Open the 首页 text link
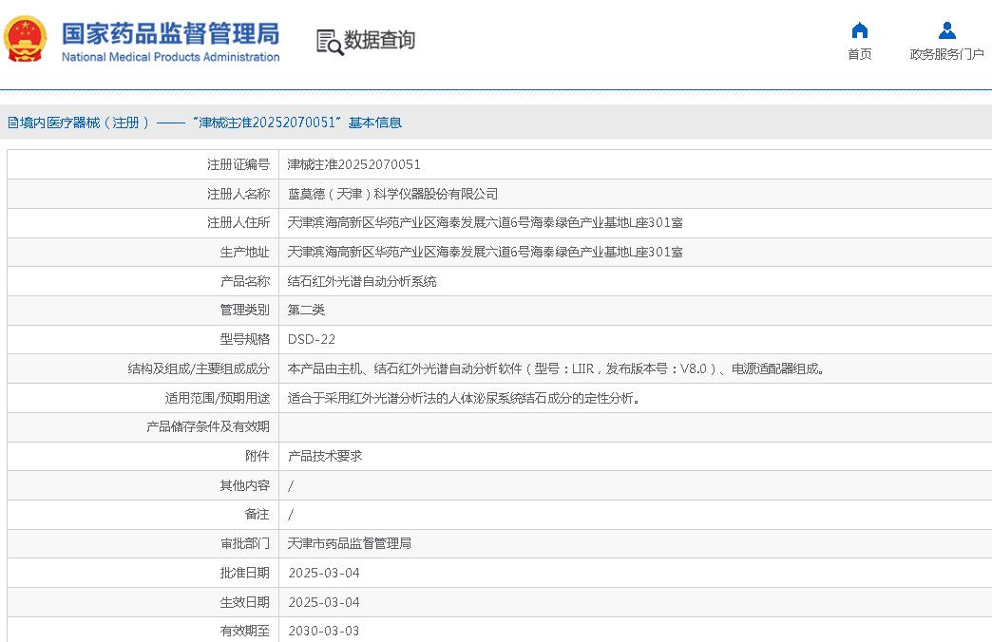The image size is (992, 642). [x=860, y=54]
